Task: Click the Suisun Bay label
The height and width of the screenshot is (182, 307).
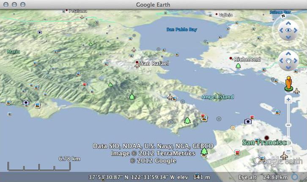Action: pos(280,12)
